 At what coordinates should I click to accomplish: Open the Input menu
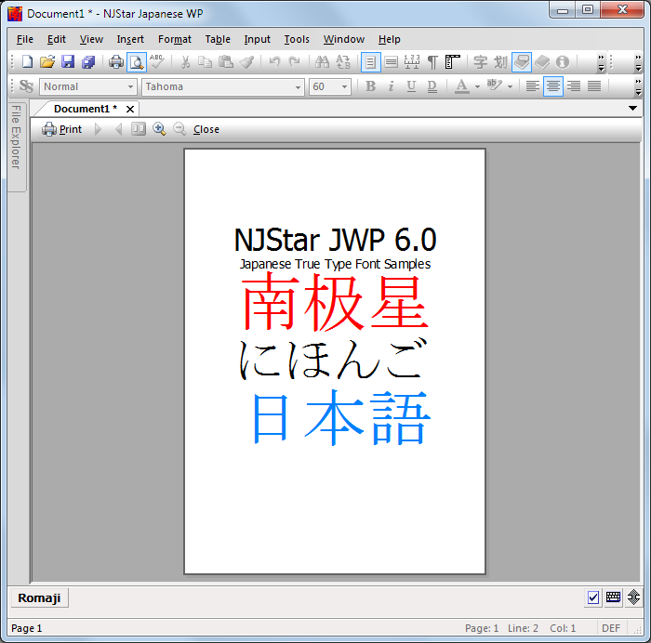point(257,39)
